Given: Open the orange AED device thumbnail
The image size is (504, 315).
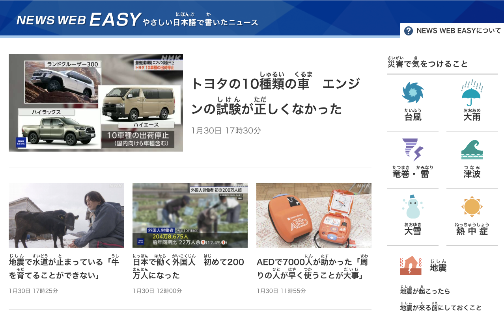Looking at the screenshot, I should click(314, 215).
